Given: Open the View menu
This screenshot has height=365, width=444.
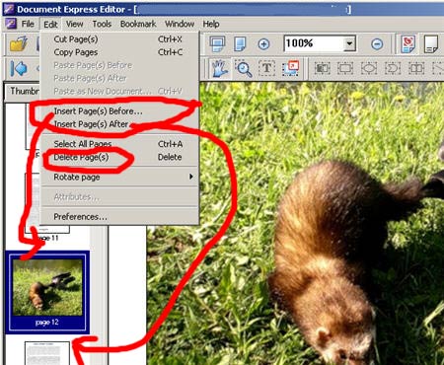Looking at the screenshot, I should pyautogui.click(x=75, y=24).
